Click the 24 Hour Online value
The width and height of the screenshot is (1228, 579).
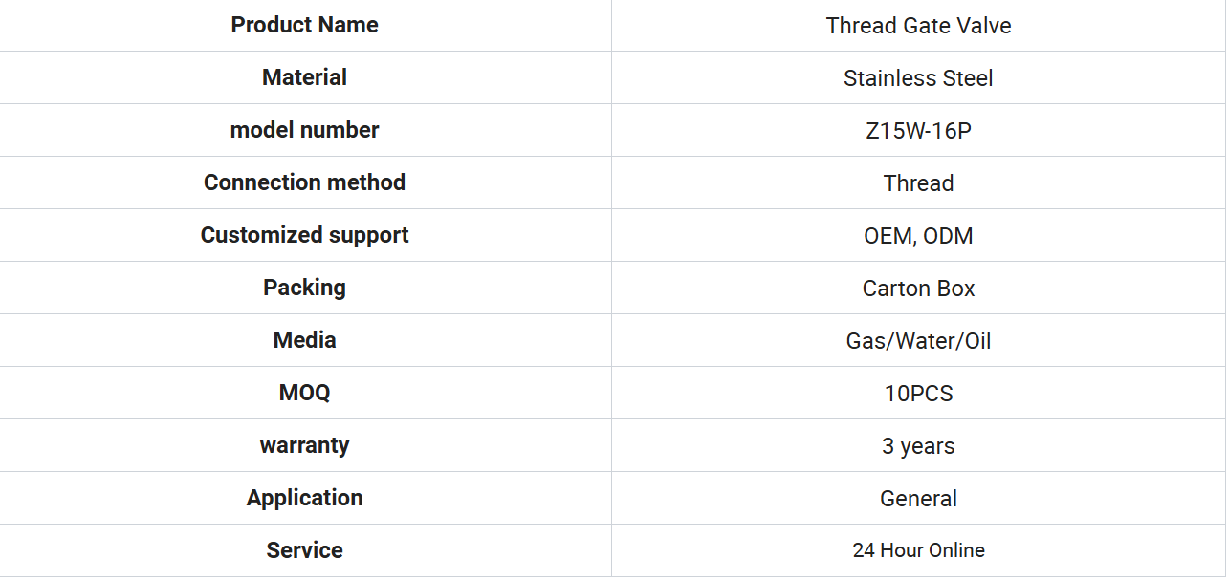(x=918, y=550)
